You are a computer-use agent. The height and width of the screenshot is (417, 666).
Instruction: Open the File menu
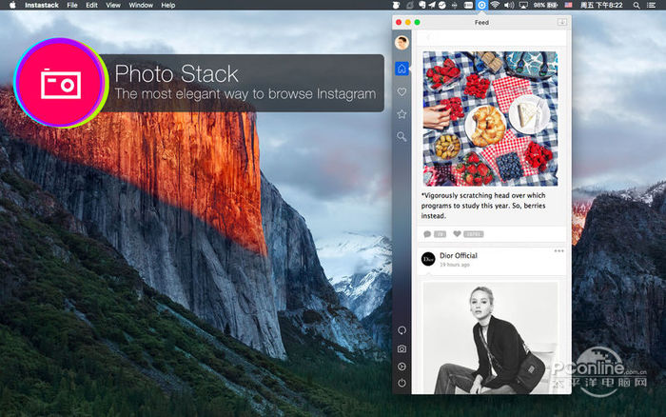click(72, 5)
